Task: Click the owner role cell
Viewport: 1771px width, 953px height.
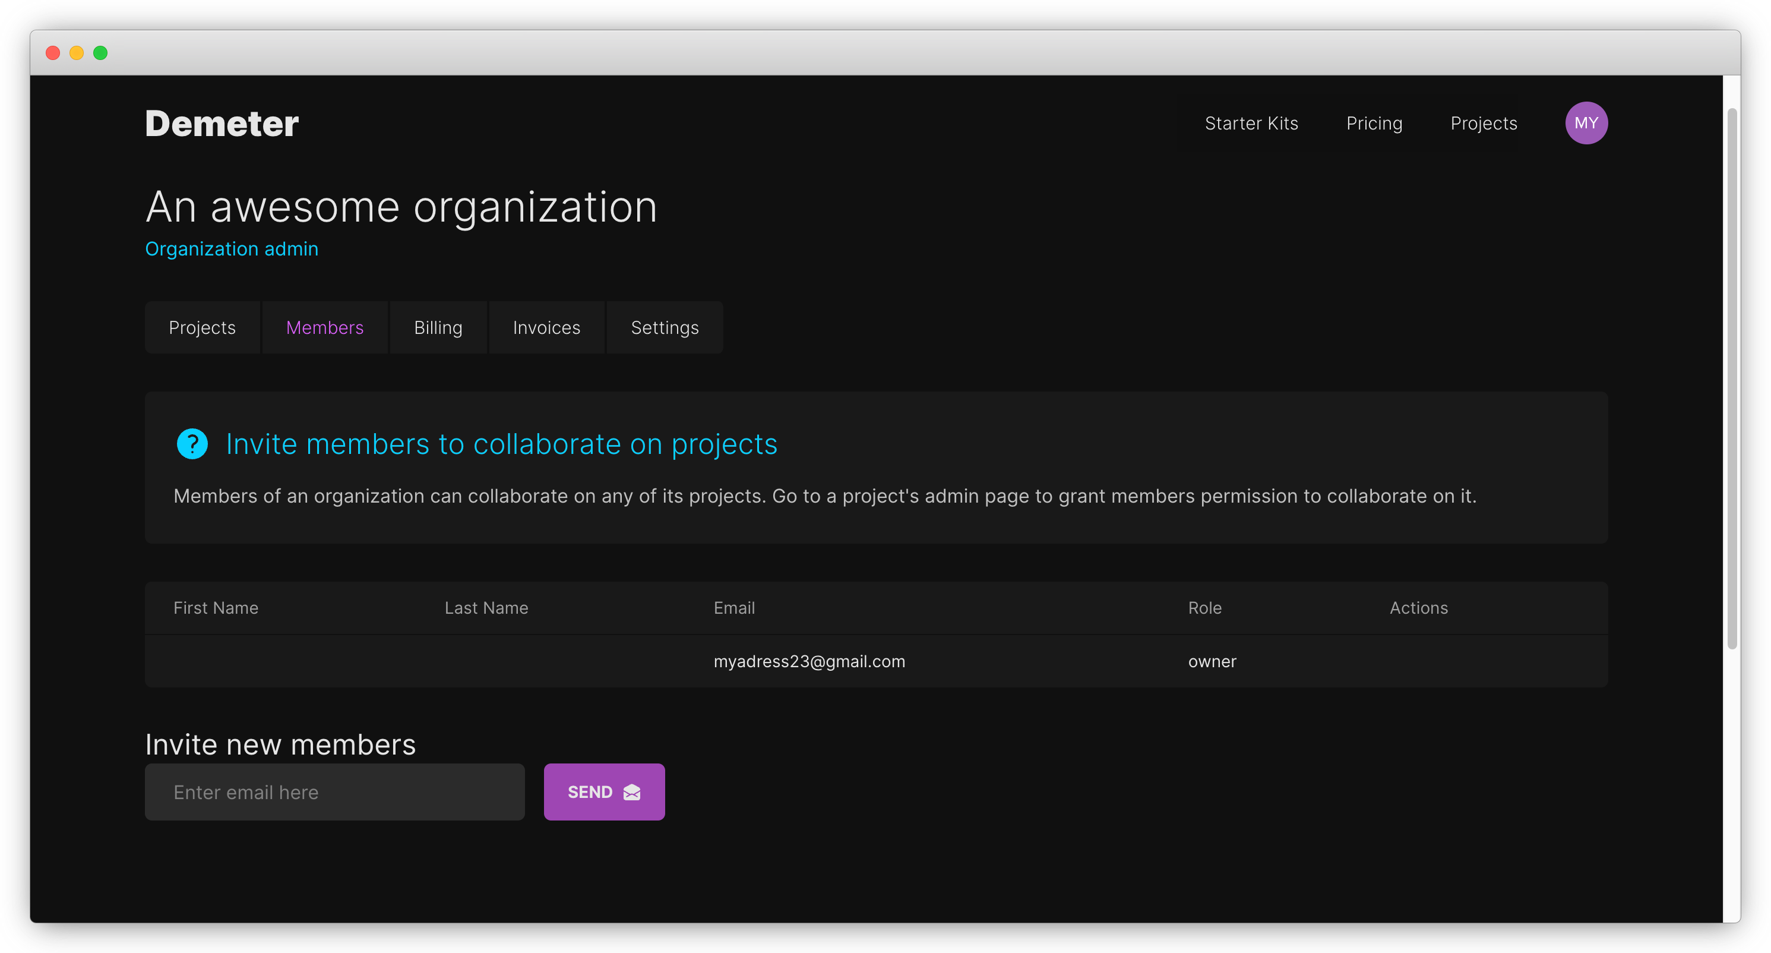Action: [1212, 661]
